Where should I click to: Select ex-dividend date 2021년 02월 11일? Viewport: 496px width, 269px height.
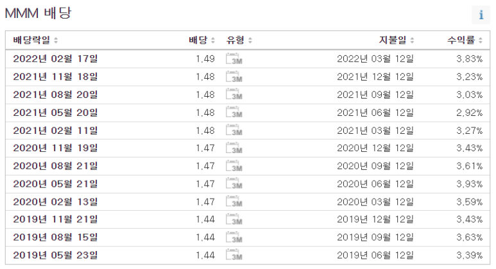[55, 131]
